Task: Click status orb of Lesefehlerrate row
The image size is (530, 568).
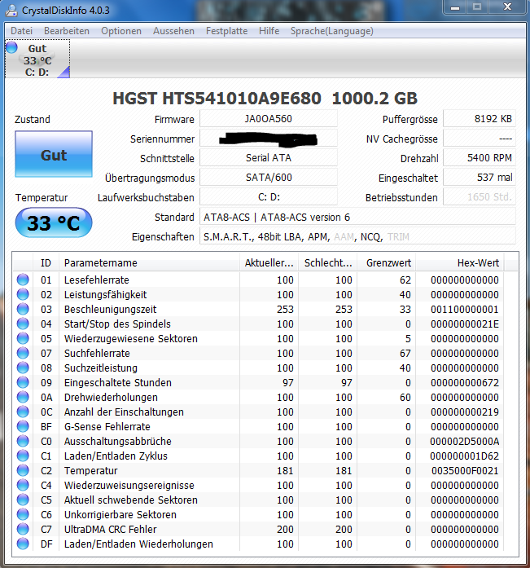Action: coord(23,280)
